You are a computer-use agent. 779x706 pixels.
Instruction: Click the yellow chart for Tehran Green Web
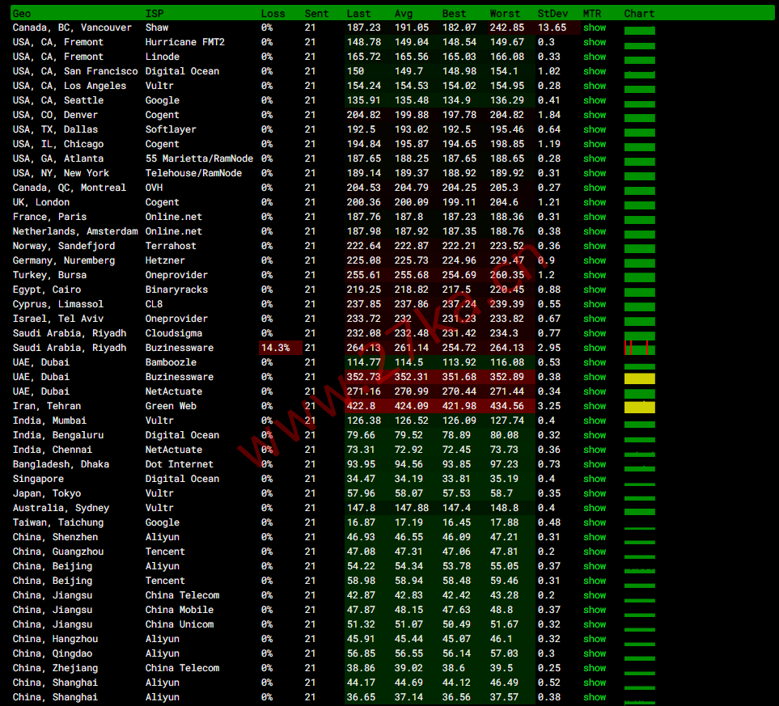(639, 408)
